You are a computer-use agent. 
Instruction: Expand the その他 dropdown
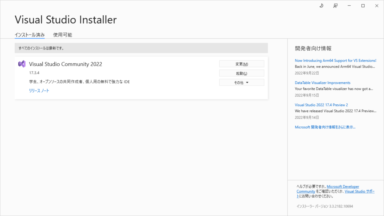[242, 82]
